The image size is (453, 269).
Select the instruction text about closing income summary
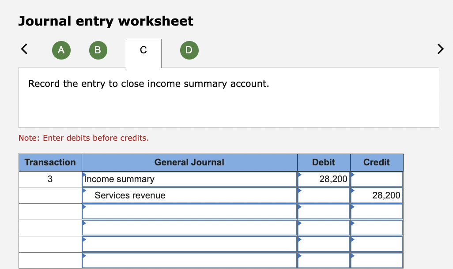[x=149, y=83]
